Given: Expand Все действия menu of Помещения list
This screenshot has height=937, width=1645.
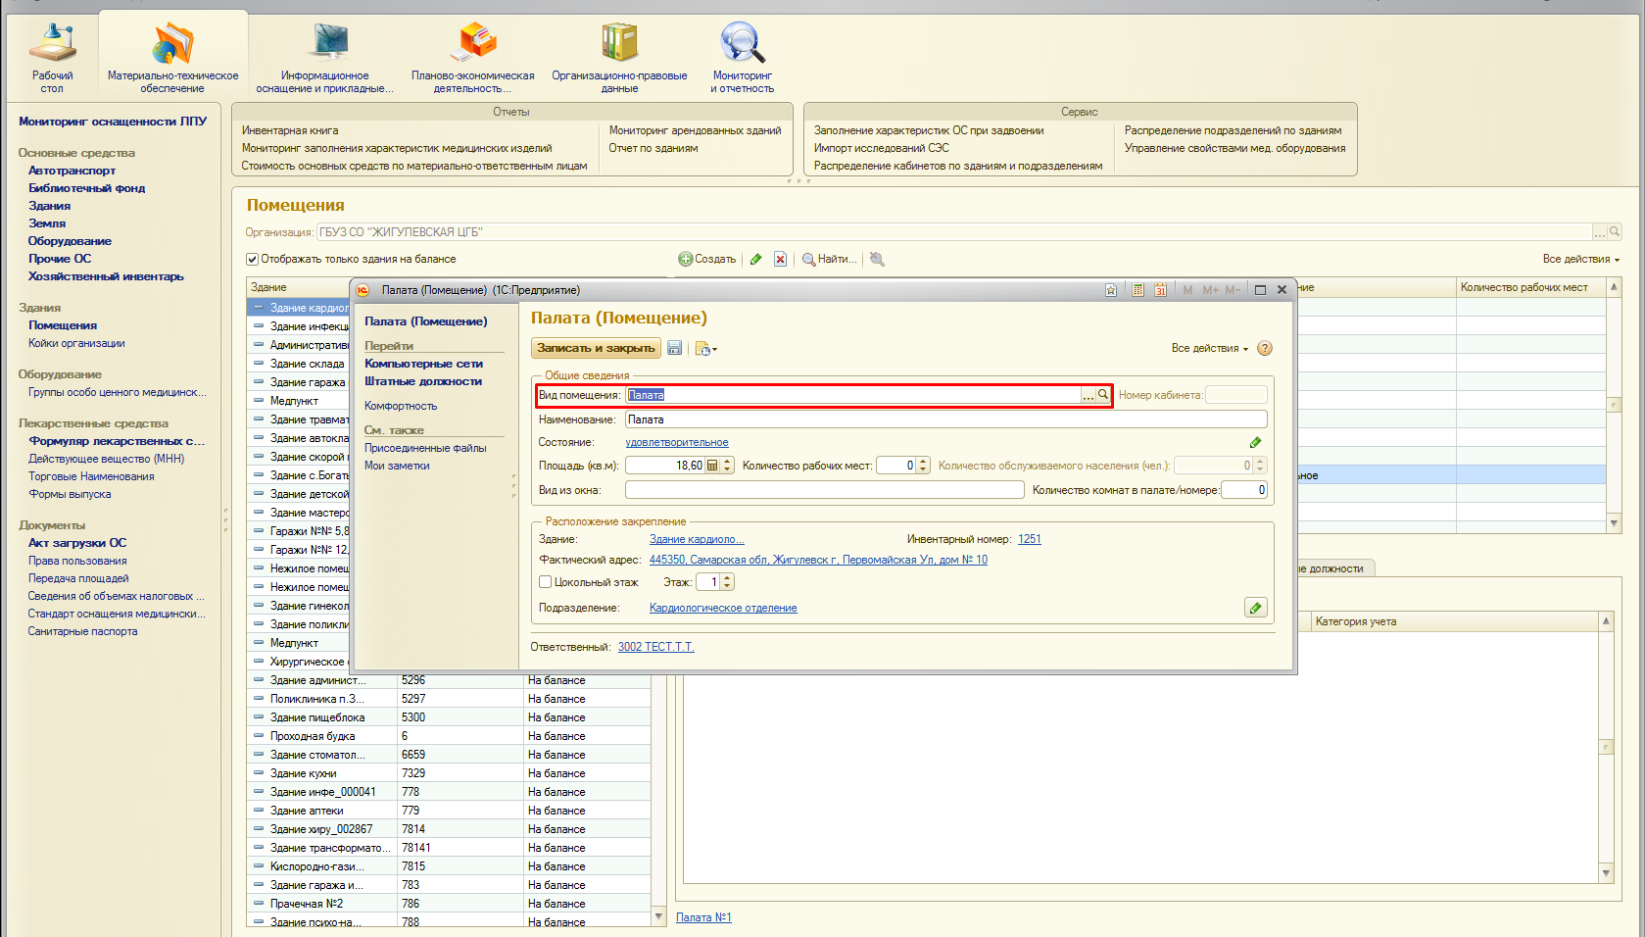Looking at the screenshot, I should [x=1580, y=259].
